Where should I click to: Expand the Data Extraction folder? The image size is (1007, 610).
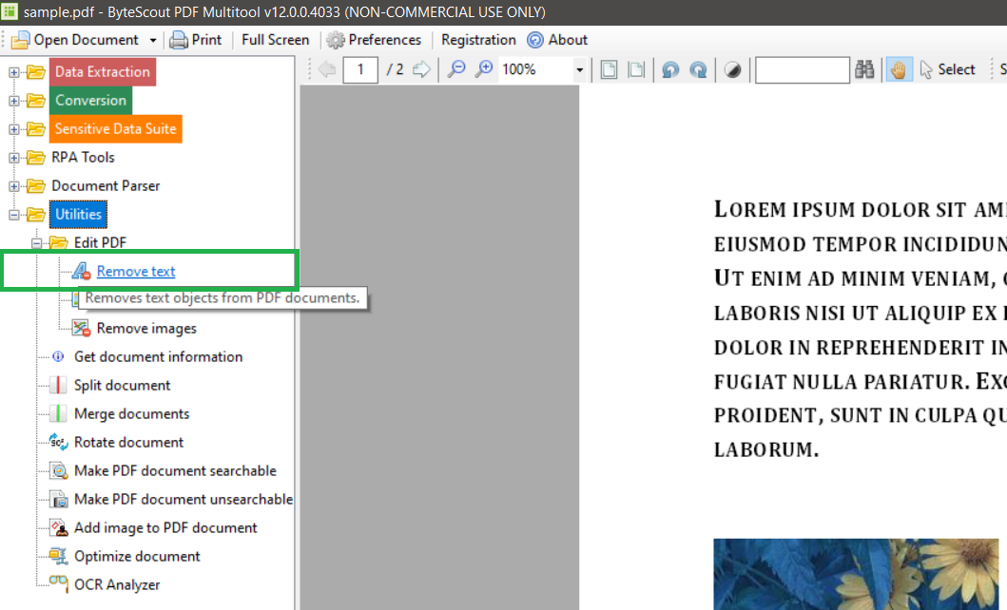coord(14,72)
